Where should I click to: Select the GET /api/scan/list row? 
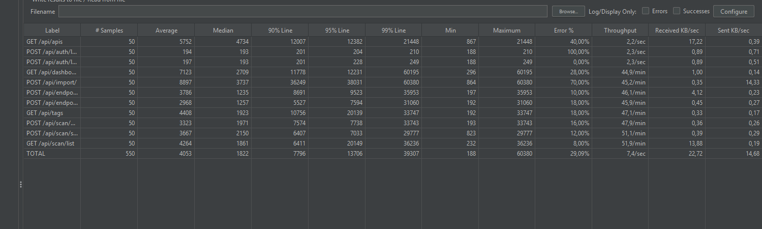(x=52, y=144)
